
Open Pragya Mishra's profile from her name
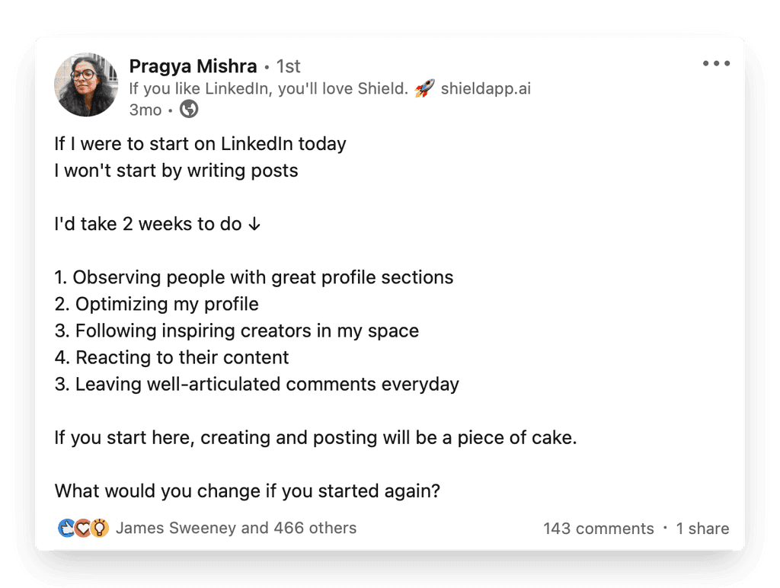pos(193,66)
